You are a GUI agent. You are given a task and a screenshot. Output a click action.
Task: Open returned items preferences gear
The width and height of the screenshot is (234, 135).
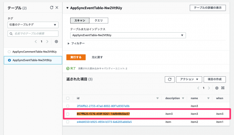pos(217,88)
